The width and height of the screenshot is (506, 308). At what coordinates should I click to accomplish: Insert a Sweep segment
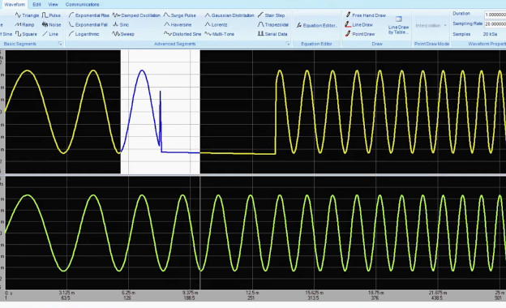tap(123, 34)
